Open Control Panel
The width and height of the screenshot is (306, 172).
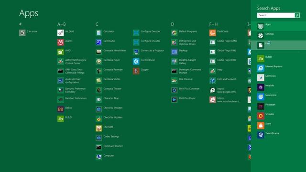[x=144, y=62]
